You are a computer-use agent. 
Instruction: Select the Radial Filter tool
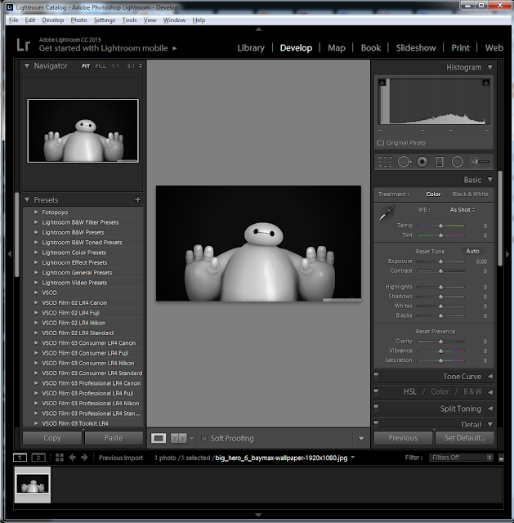click(x=457, y=162)
